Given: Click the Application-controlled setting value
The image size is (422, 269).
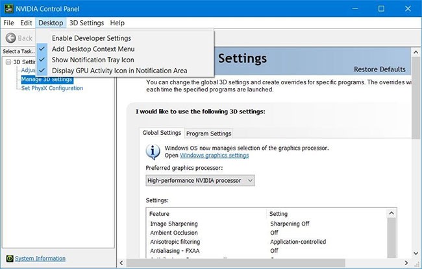Looking at the screenshot, I should coord(298,242).
